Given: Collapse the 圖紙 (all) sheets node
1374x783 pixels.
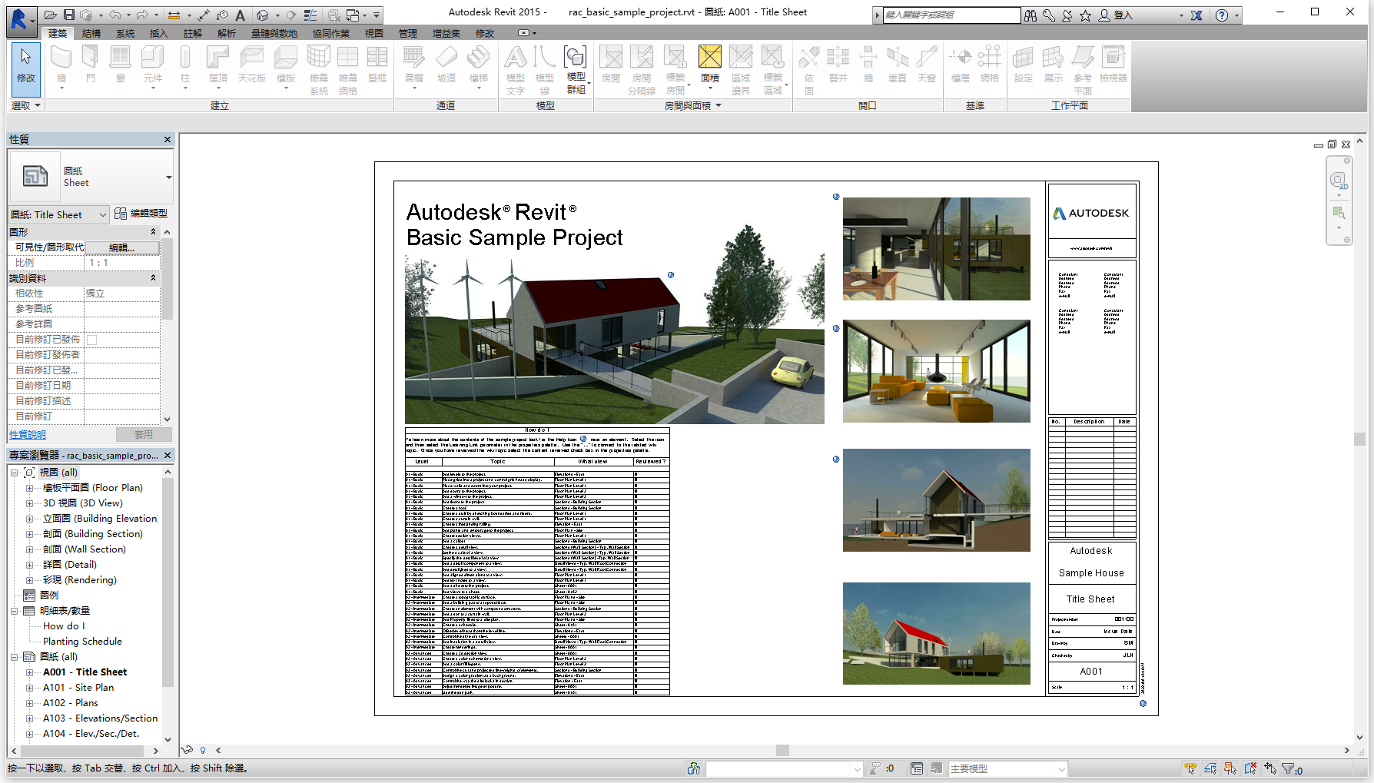Looking at the screenshot, I should coord(14,657).
